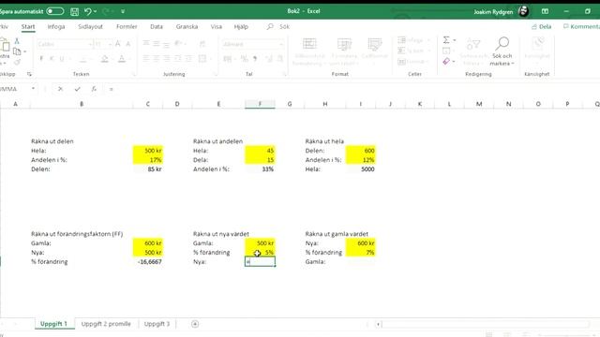Select the 5000 Hela result cell

point(360,169)
